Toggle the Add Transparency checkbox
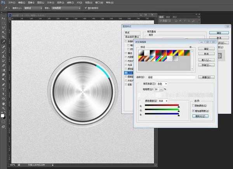This screenshot has width=233, height=169. point(194,111)
